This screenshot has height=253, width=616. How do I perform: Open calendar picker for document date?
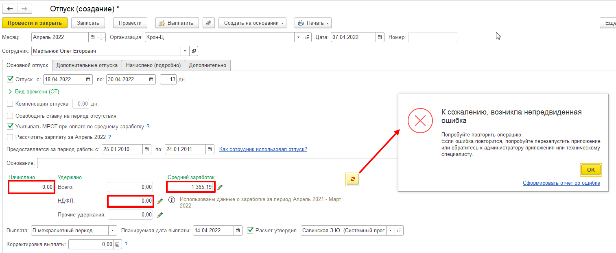(380, 37)
